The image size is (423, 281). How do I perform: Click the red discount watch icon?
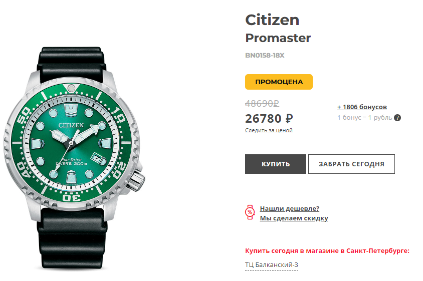click(x=250, y=212)
